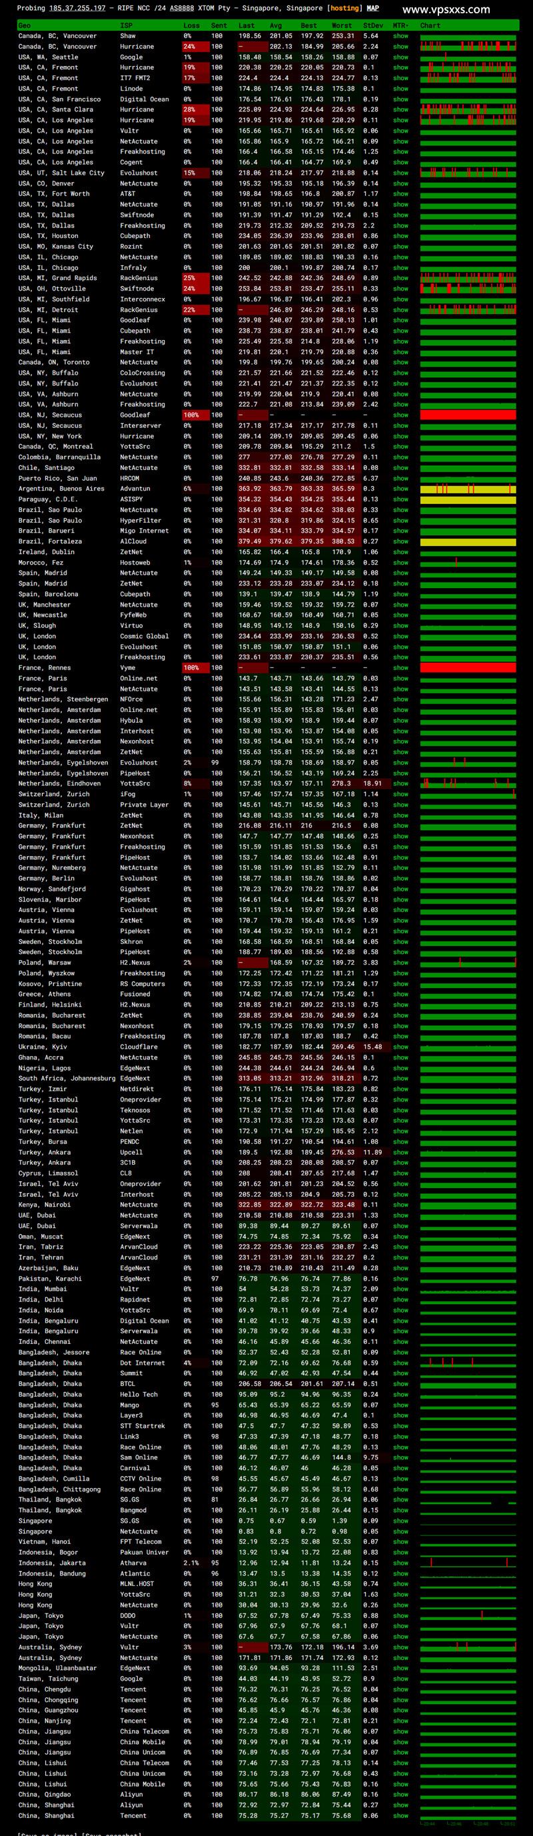Click the Worst column header

(342, 25)
